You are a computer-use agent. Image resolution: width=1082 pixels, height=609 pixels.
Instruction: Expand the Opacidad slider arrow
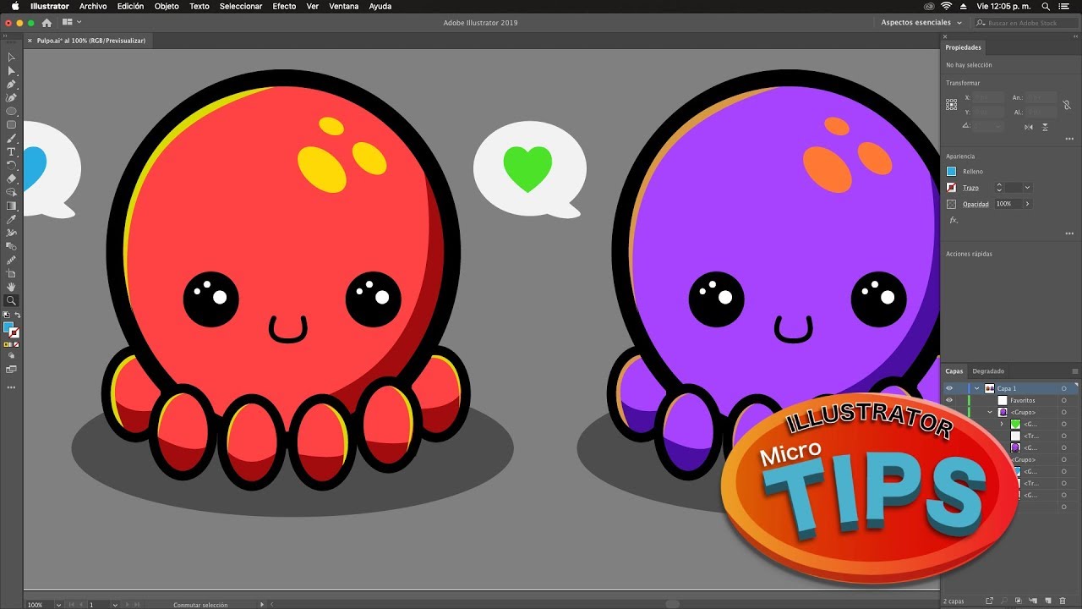pos(1028,204)
